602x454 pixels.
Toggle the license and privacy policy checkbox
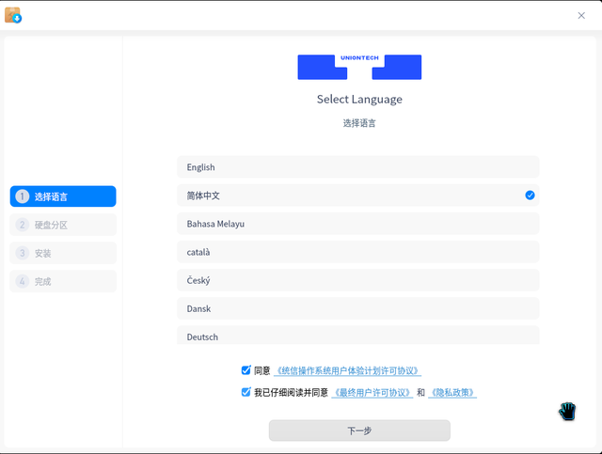[246, 392]
